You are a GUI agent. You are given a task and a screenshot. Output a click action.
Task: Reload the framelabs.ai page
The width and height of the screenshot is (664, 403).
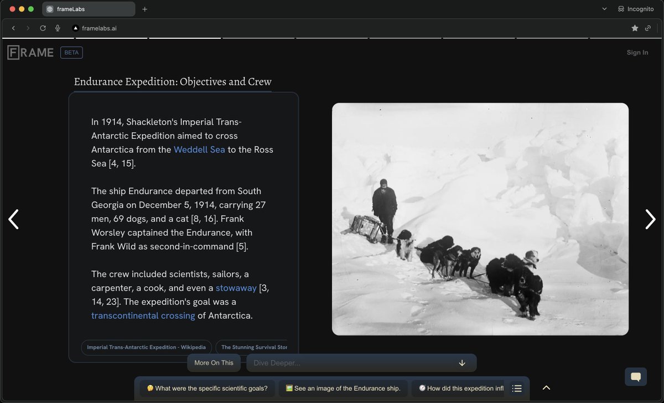pos(43,28)
